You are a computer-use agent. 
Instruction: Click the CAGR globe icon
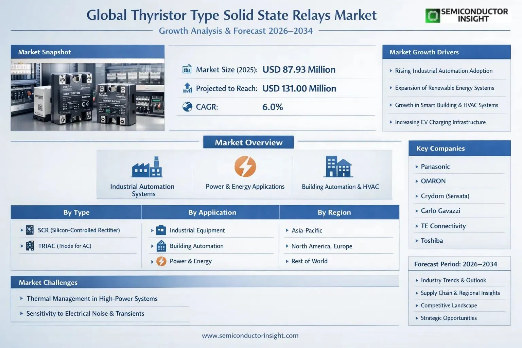click(x=187, y=107)
